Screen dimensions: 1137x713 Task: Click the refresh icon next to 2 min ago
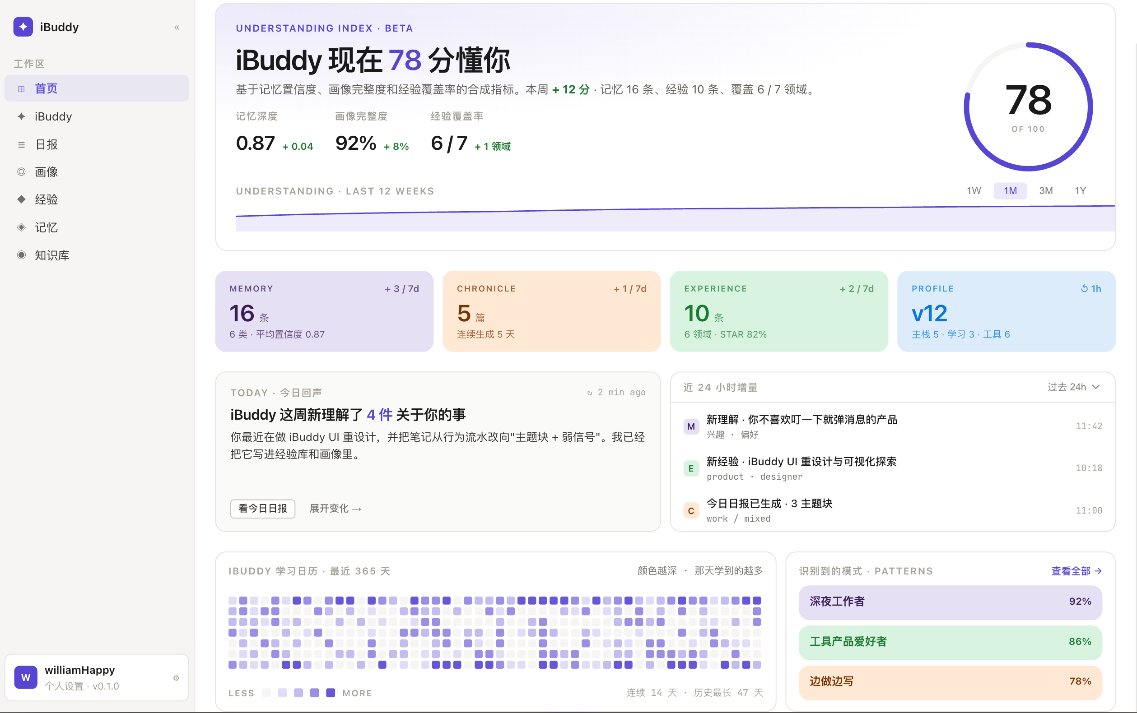[x=590, y=393]
